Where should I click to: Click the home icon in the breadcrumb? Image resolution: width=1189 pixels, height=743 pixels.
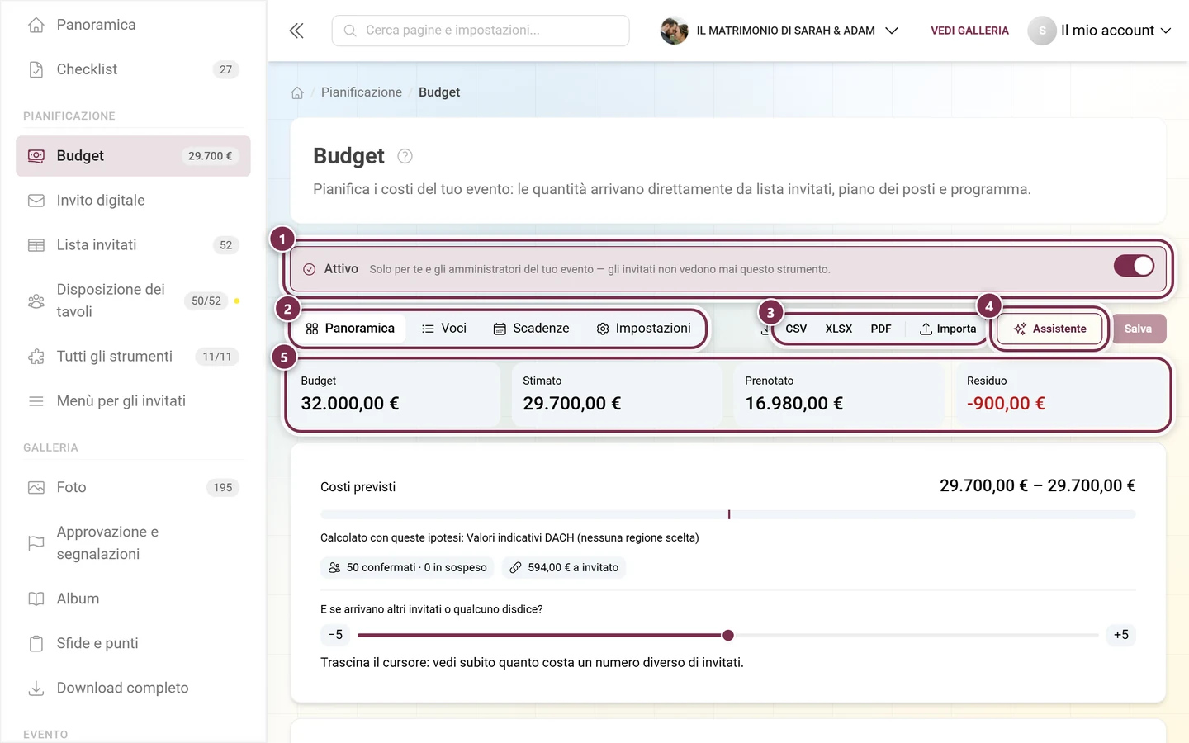coord(297,92)
